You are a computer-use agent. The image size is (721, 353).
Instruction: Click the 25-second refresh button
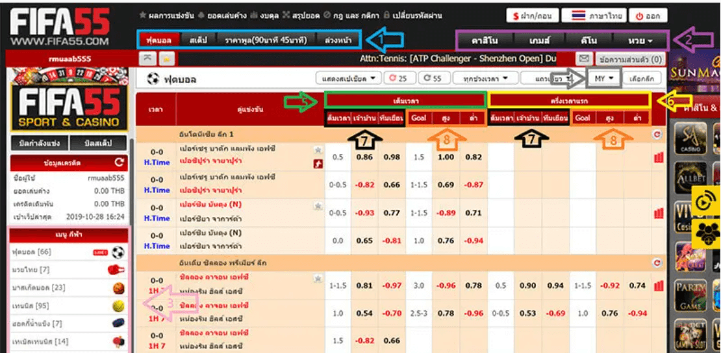pos(399,79)
